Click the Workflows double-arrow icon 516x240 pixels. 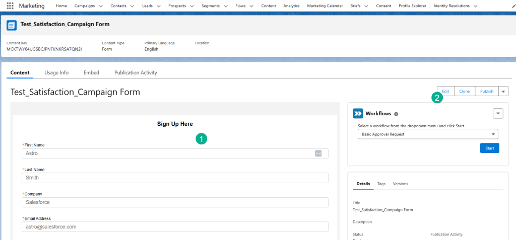pyautogui.click(x=358, y=114)
